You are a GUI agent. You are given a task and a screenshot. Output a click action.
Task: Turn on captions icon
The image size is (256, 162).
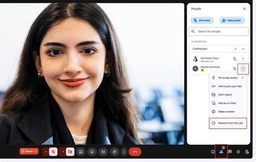click(103, 152)
